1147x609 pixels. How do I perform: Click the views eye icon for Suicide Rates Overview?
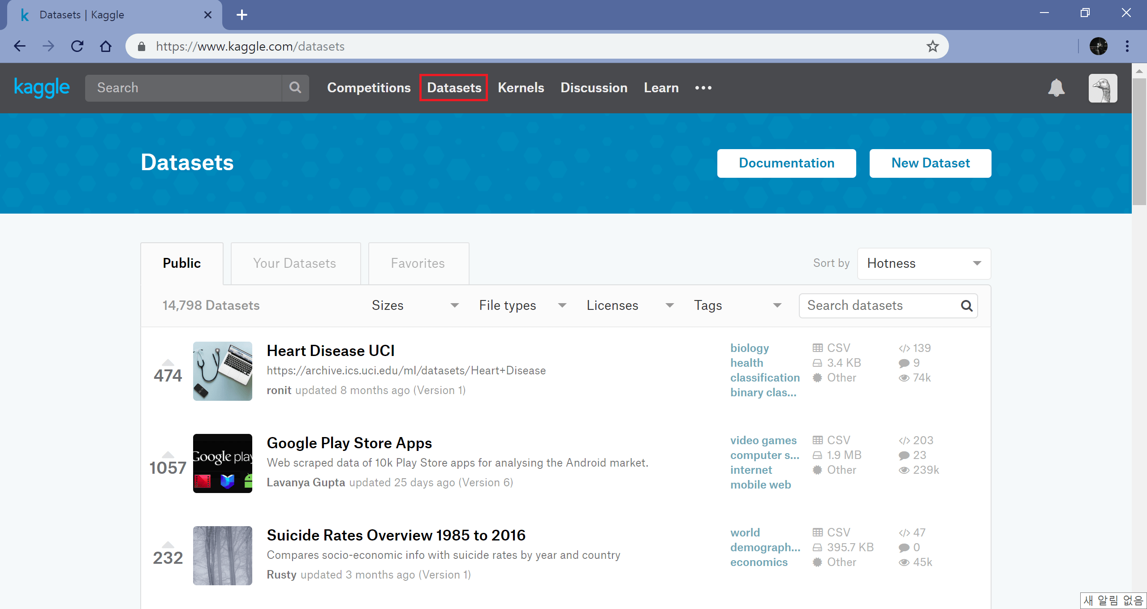[x=904, y=562]
